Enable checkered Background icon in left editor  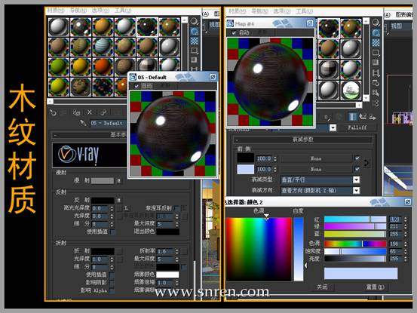pyautogui.click(x=195, y=41)
